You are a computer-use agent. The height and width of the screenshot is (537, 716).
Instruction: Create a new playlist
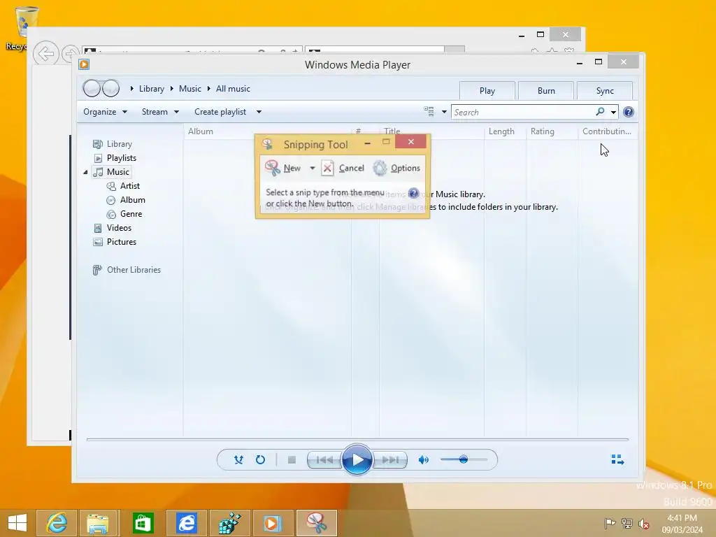220,112
